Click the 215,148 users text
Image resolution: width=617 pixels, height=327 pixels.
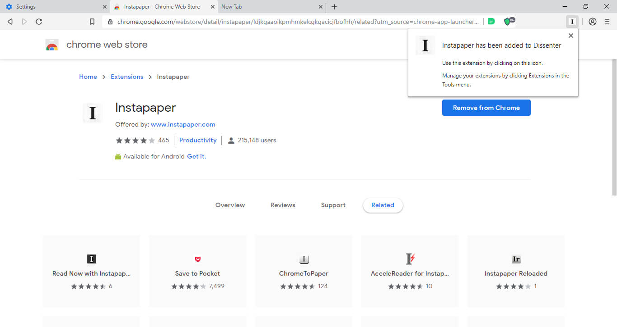(x=257, y=141)
